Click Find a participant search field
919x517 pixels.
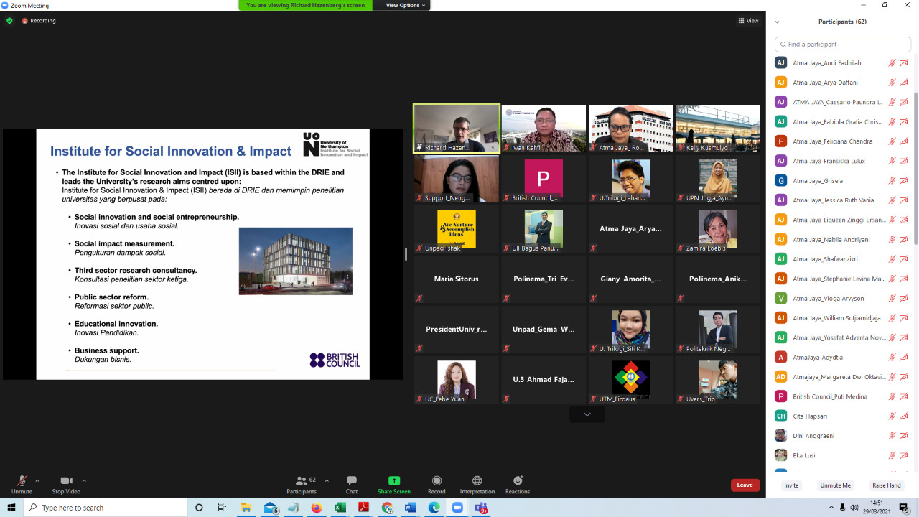tap(843, 44)
